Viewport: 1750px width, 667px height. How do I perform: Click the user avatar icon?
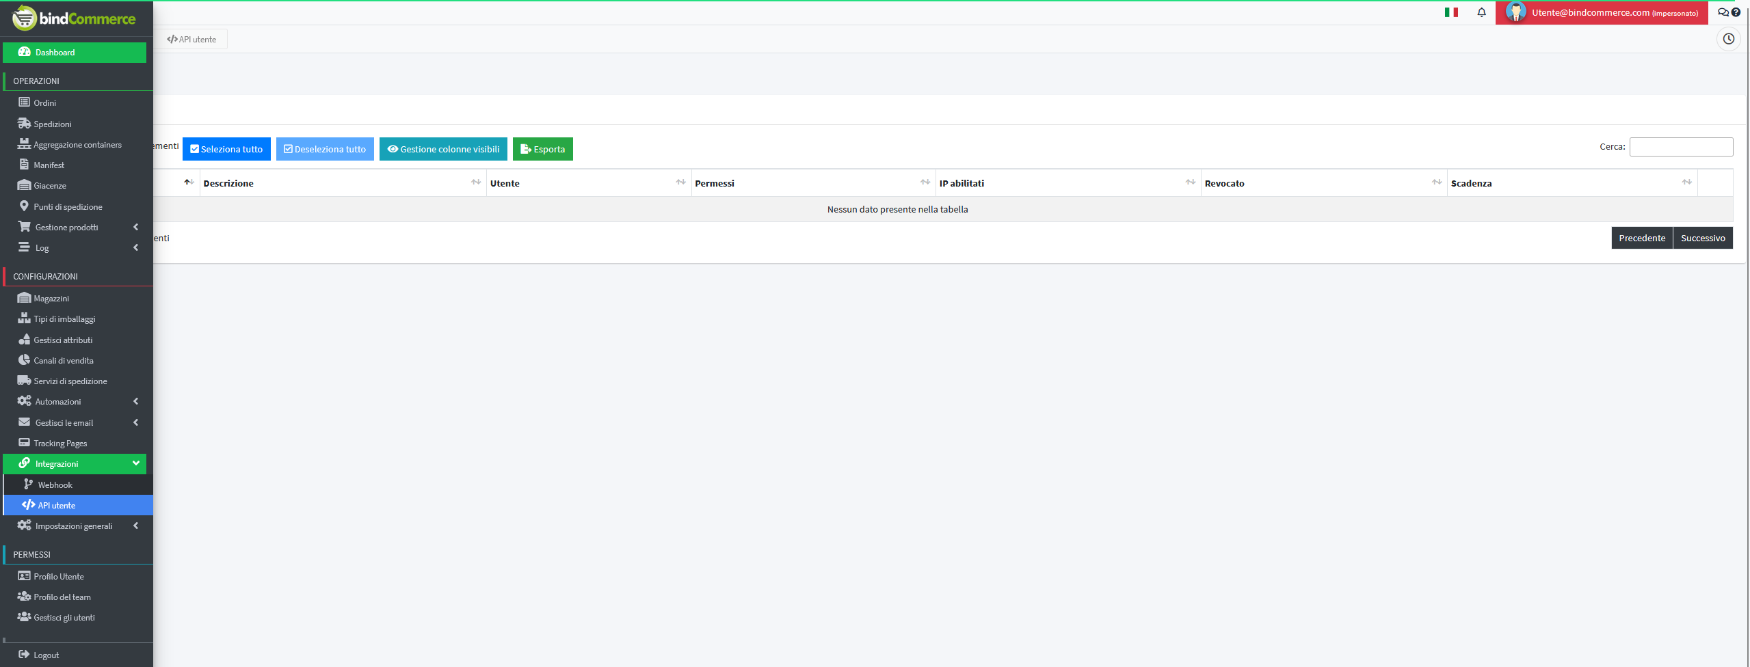[x=1515, y=12]
